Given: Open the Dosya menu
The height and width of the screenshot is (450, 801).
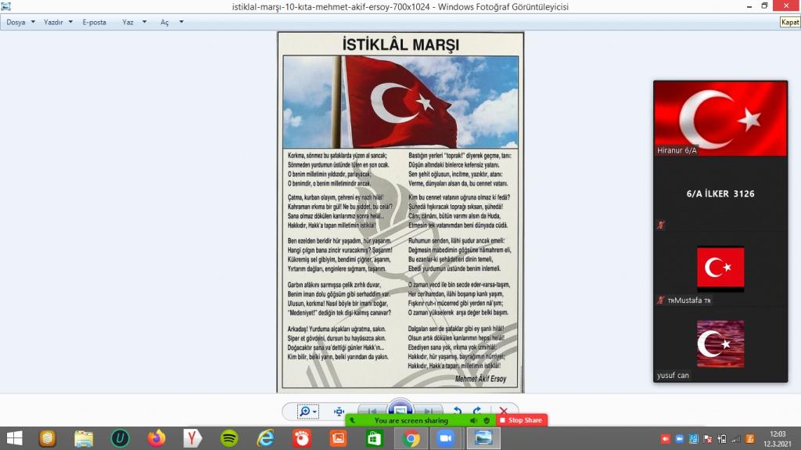Looking at the screenshot, I should (x=16, y=22).
